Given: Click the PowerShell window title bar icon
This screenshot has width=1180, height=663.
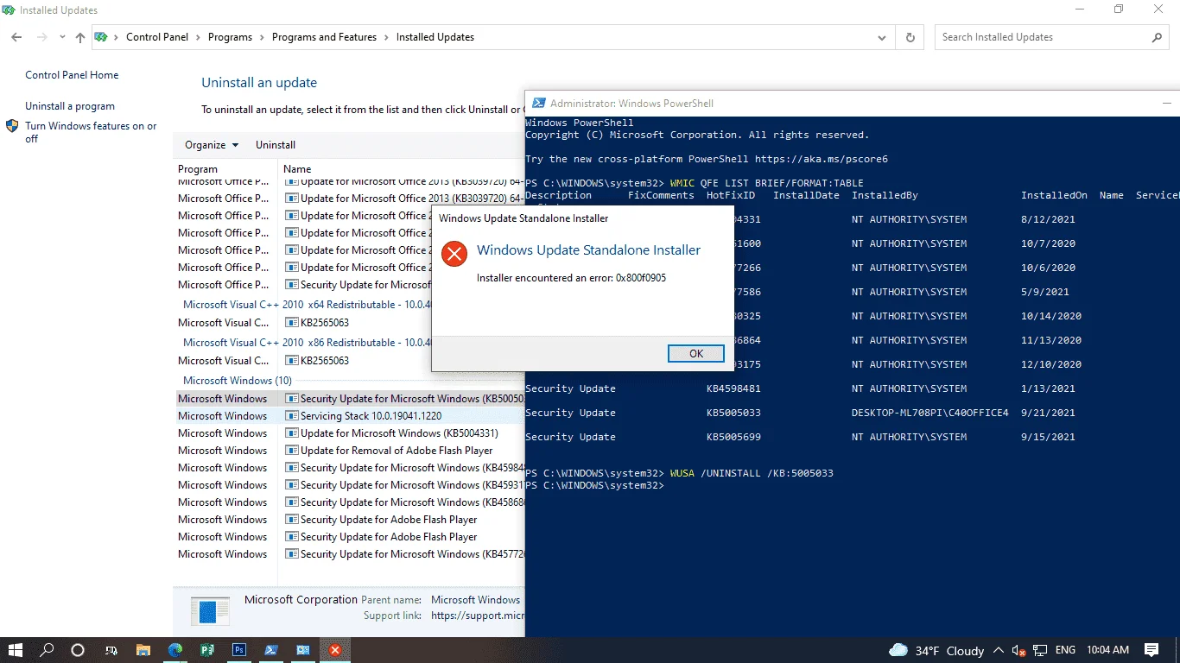Looking at the screenshot, I should [x=538, y=103].
